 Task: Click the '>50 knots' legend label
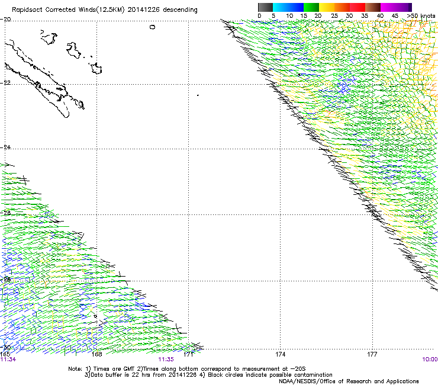point(421,16)
